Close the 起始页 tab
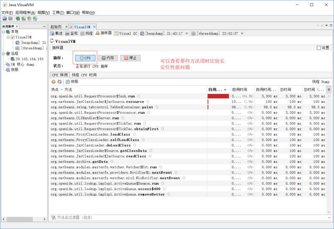The image size is (334, 229). 66,27
